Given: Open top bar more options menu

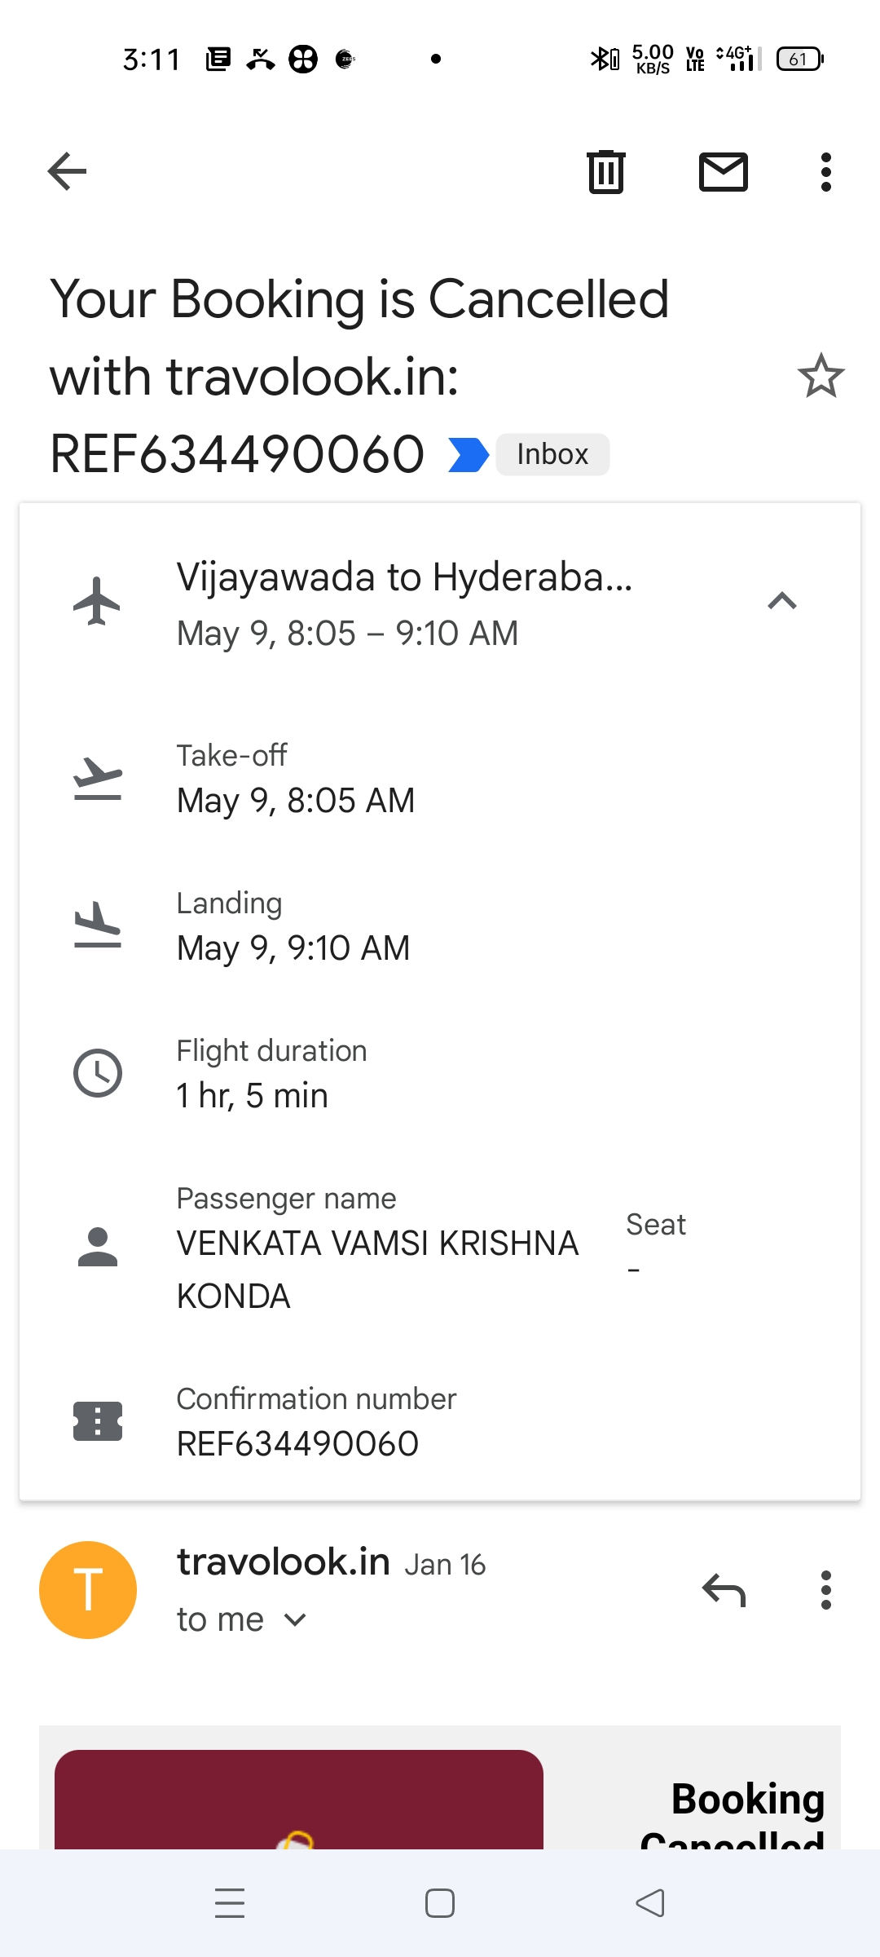Looking at the screenshot, I should coord(826,172).
